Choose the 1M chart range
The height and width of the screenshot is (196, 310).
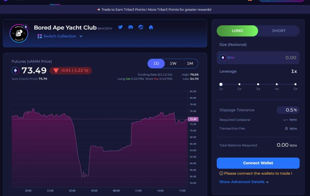click(190, 63)
